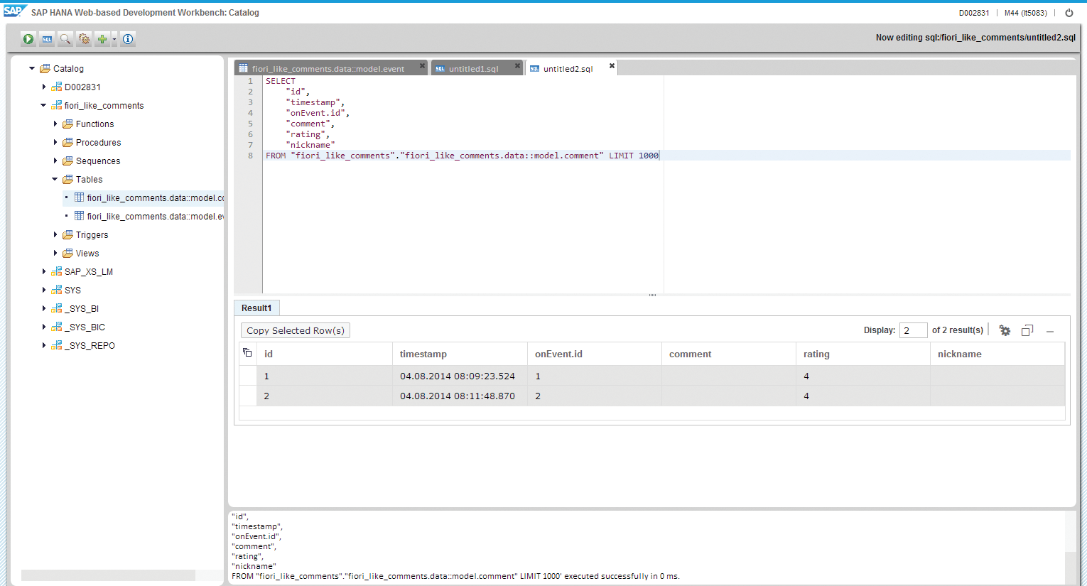Expand the _SYS_BI schema

pos(43,308)
